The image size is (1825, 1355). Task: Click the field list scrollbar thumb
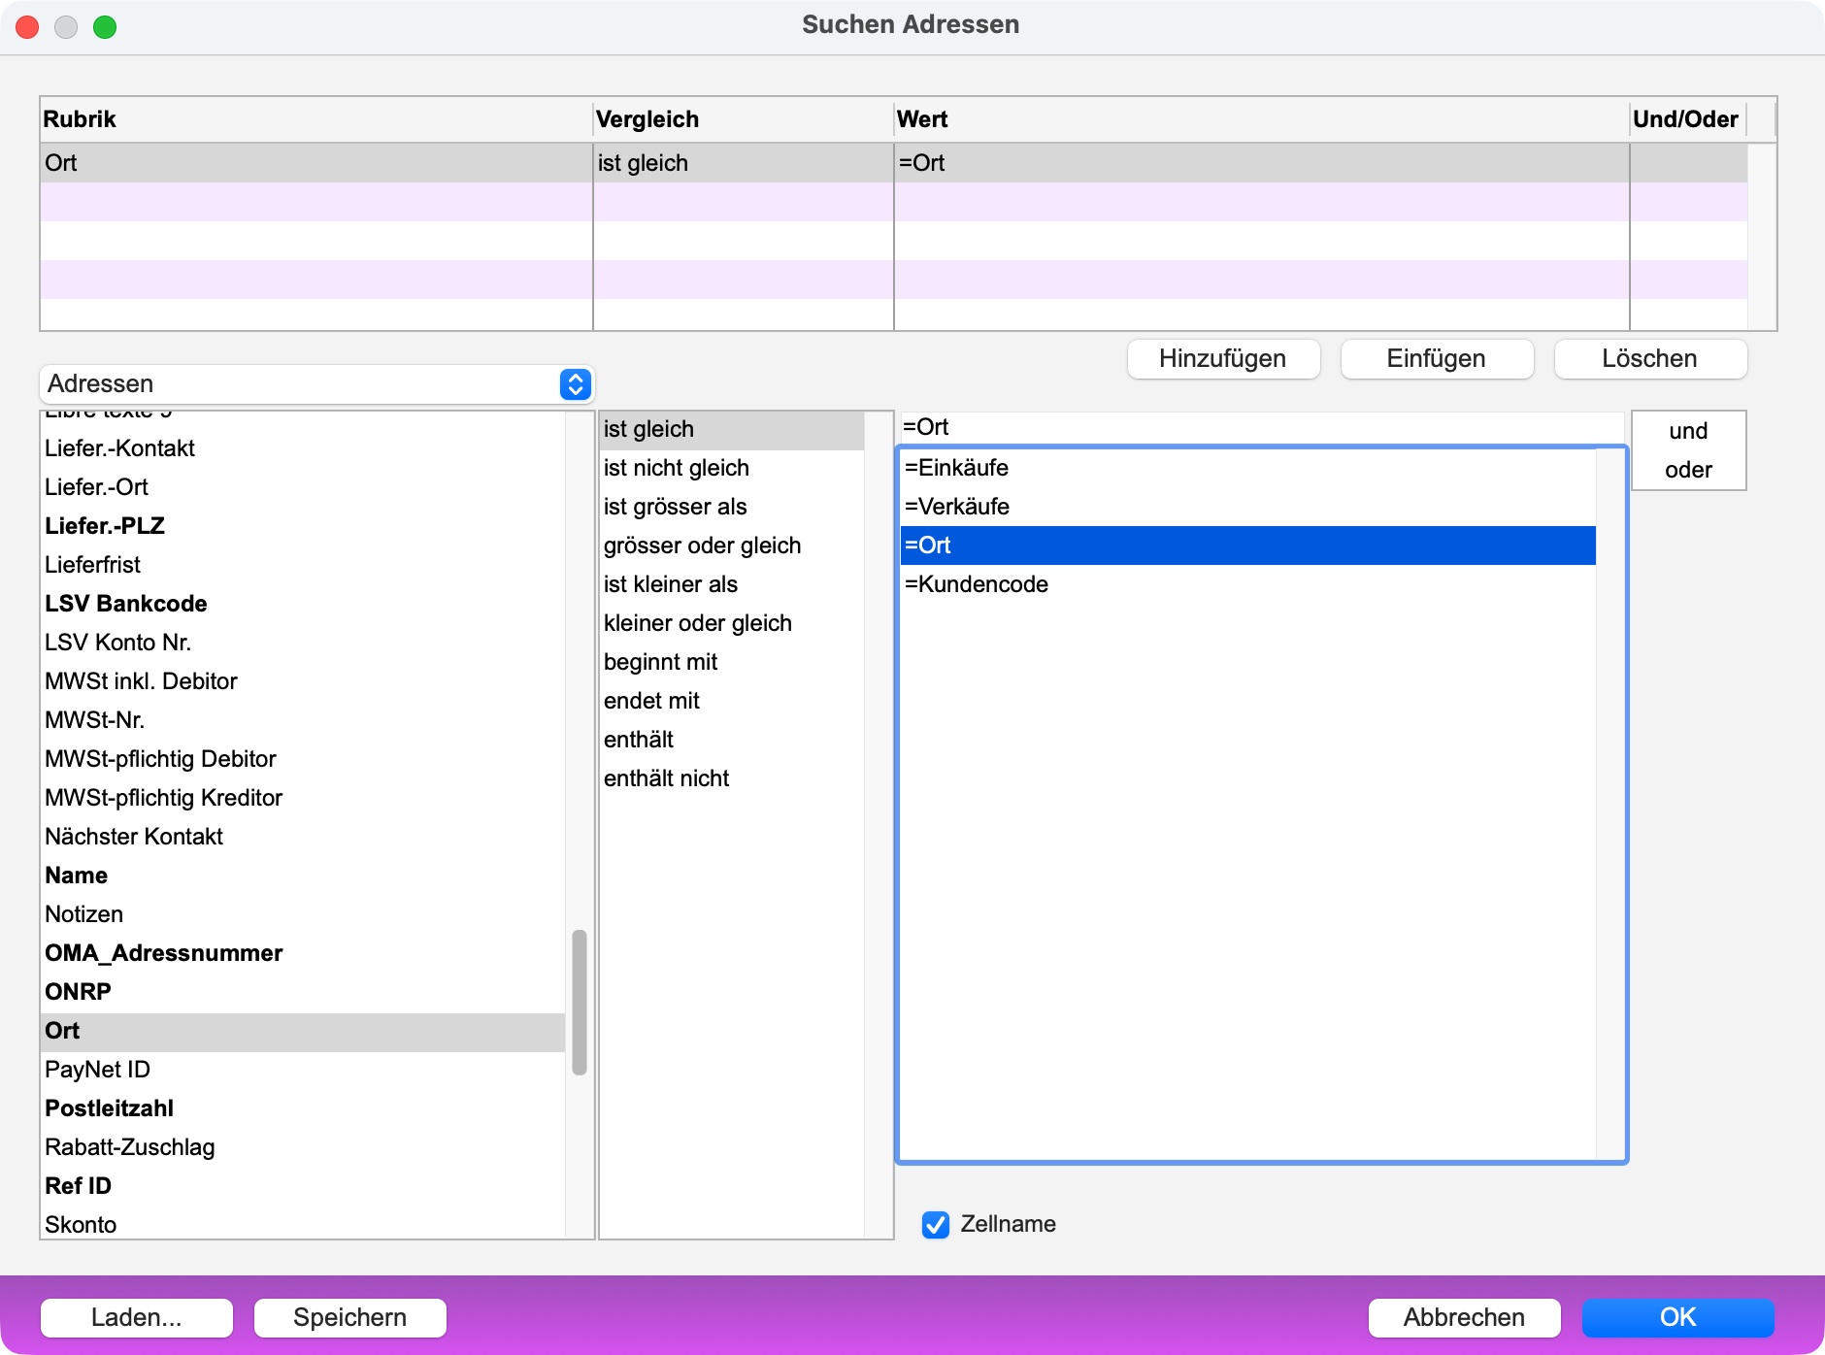tap(580, 1002)
